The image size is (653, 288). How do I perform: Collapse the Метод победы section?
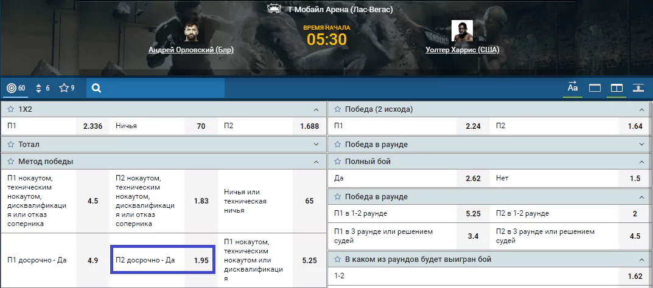[316, 162]
